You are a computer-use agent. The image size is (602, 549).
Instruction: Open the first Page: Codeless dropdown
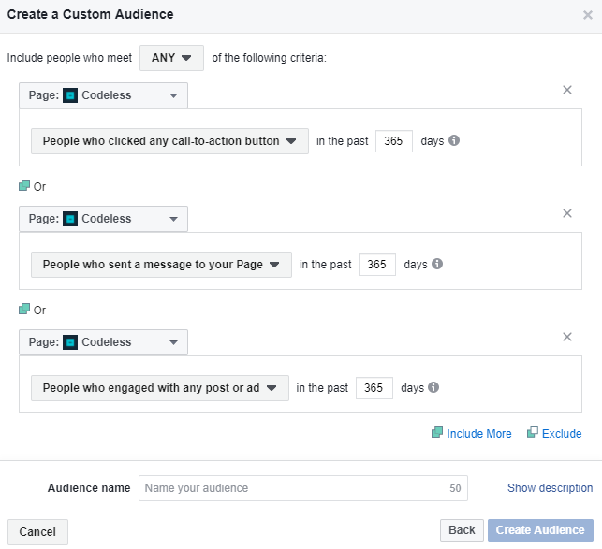[103, 95]
